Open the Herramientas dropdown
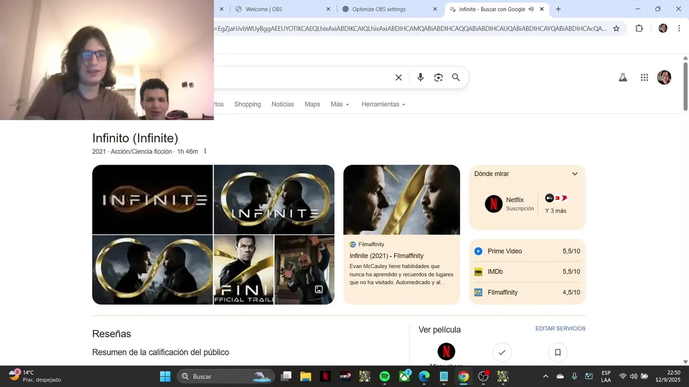The height and width of the screenshot is (387, 689). [x=383, y=104]
